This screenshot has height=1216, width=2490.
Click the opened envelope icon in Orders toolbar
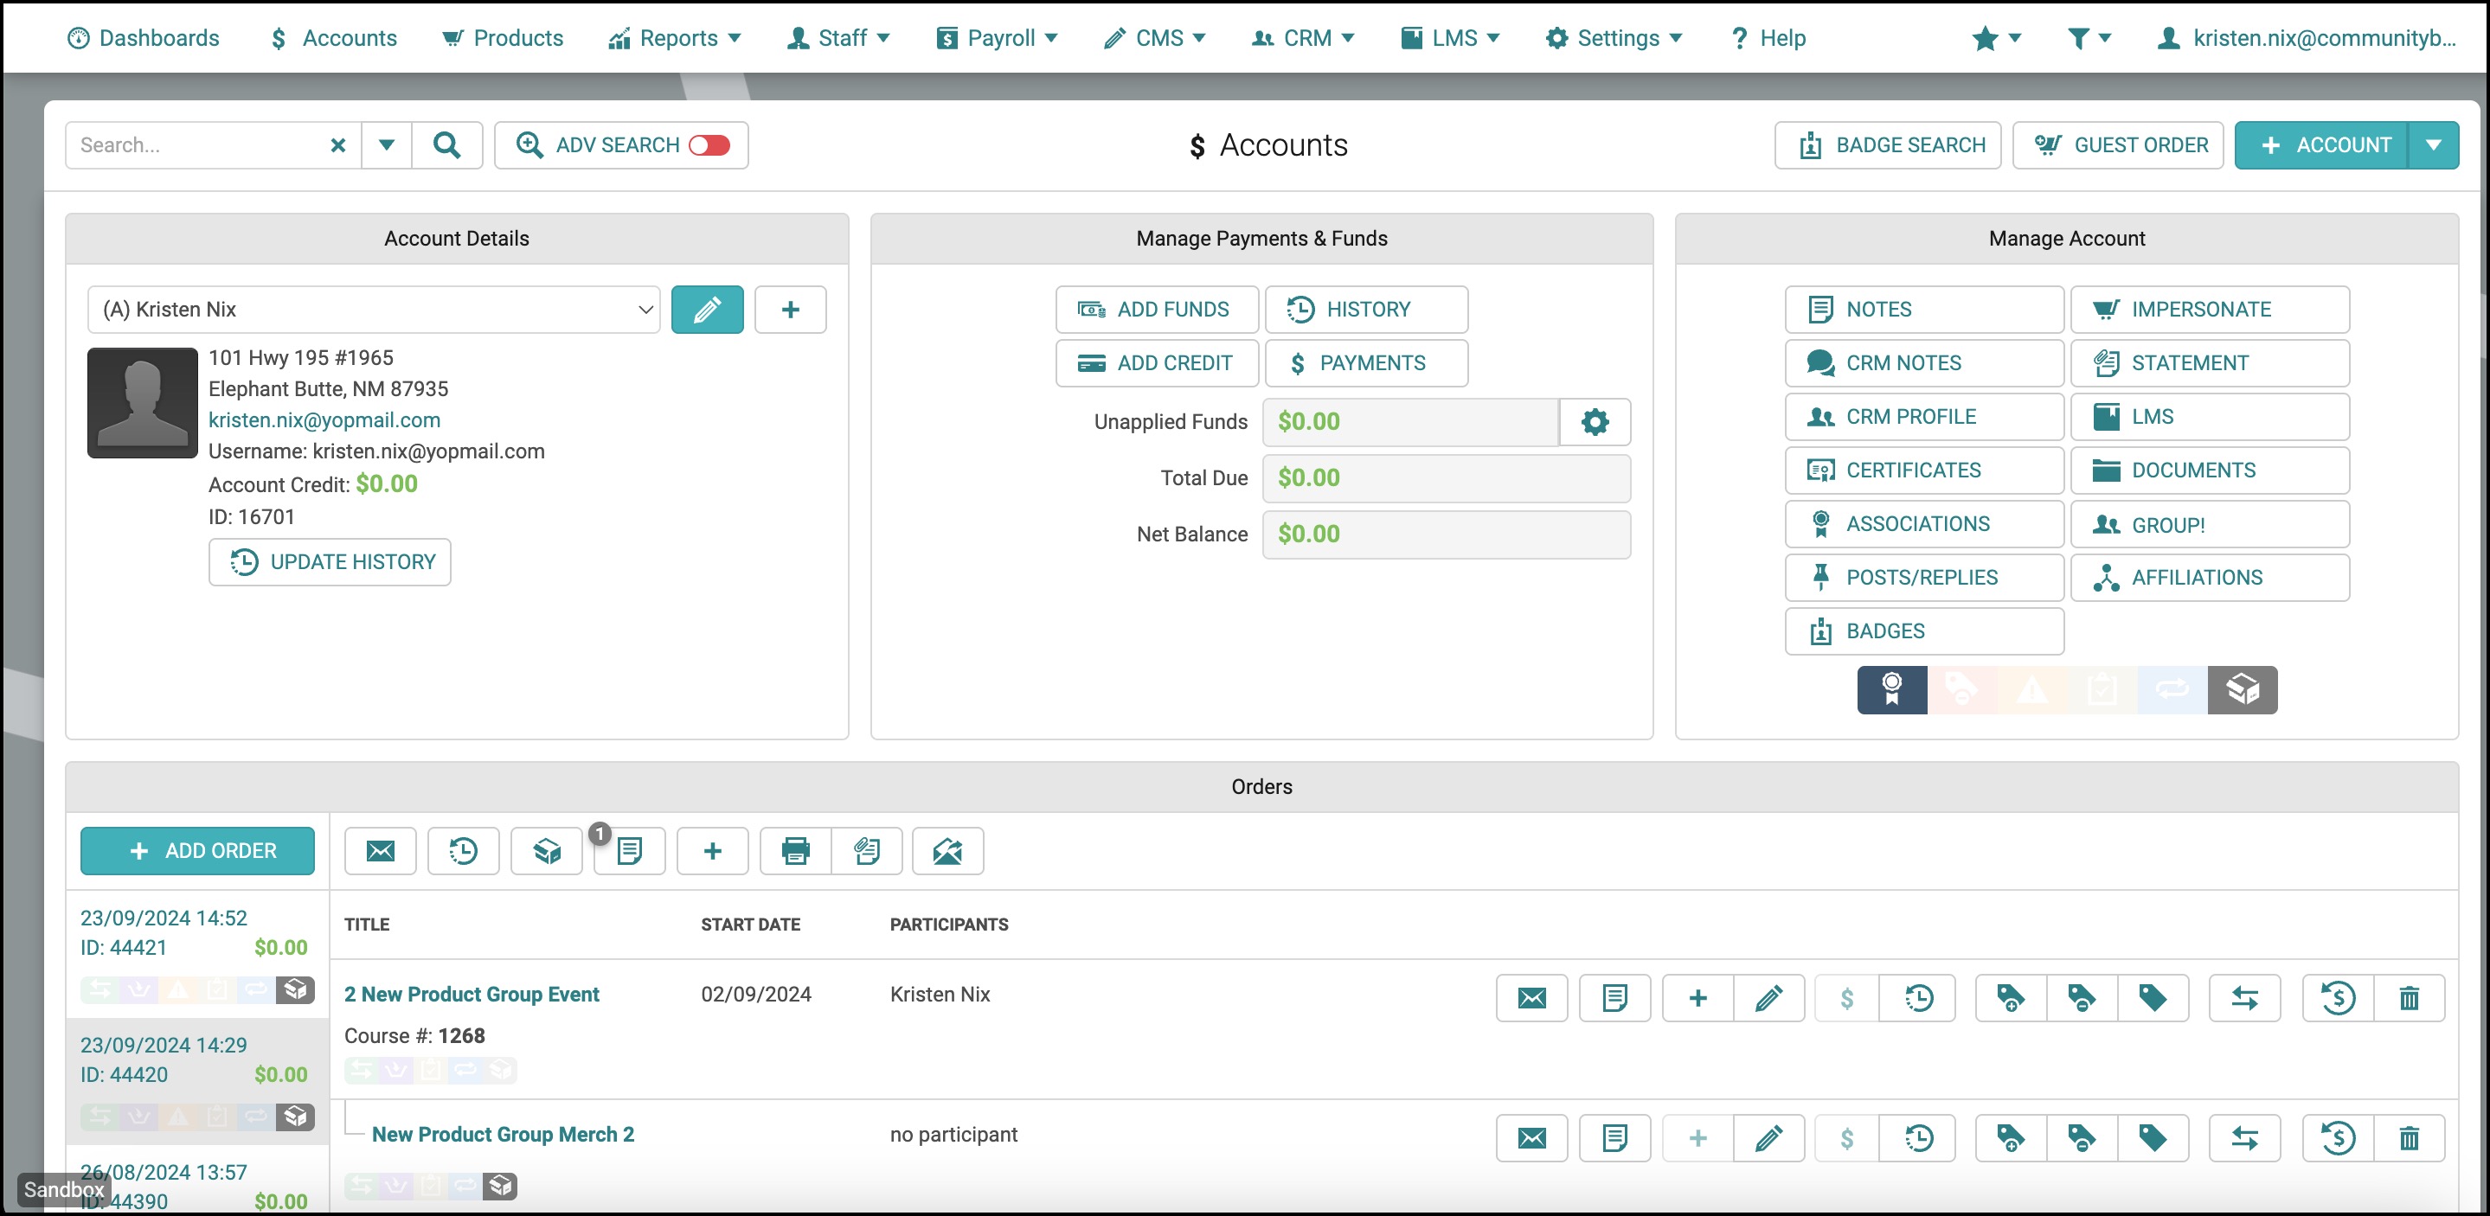click(948, 851)
